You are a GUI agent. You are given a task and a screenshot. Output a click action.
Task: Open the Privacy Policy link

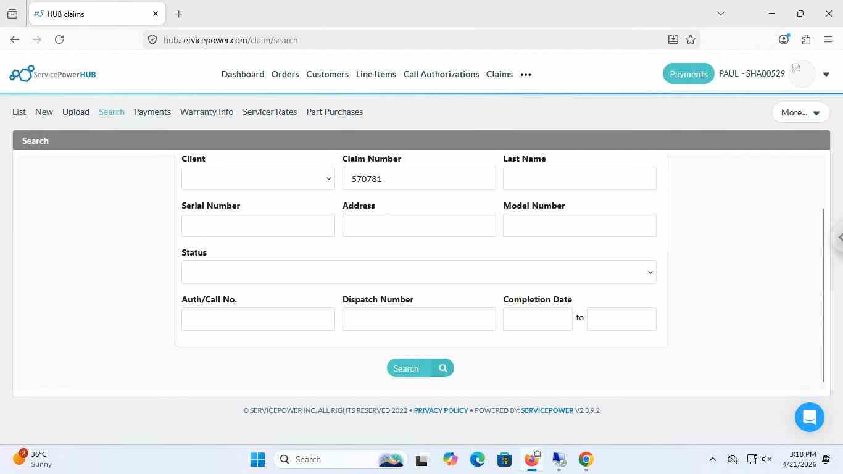pos(441,410)
